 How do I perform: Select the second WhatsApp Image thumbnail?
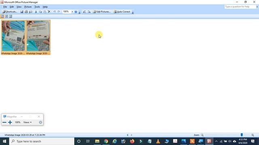coord(38,37)
